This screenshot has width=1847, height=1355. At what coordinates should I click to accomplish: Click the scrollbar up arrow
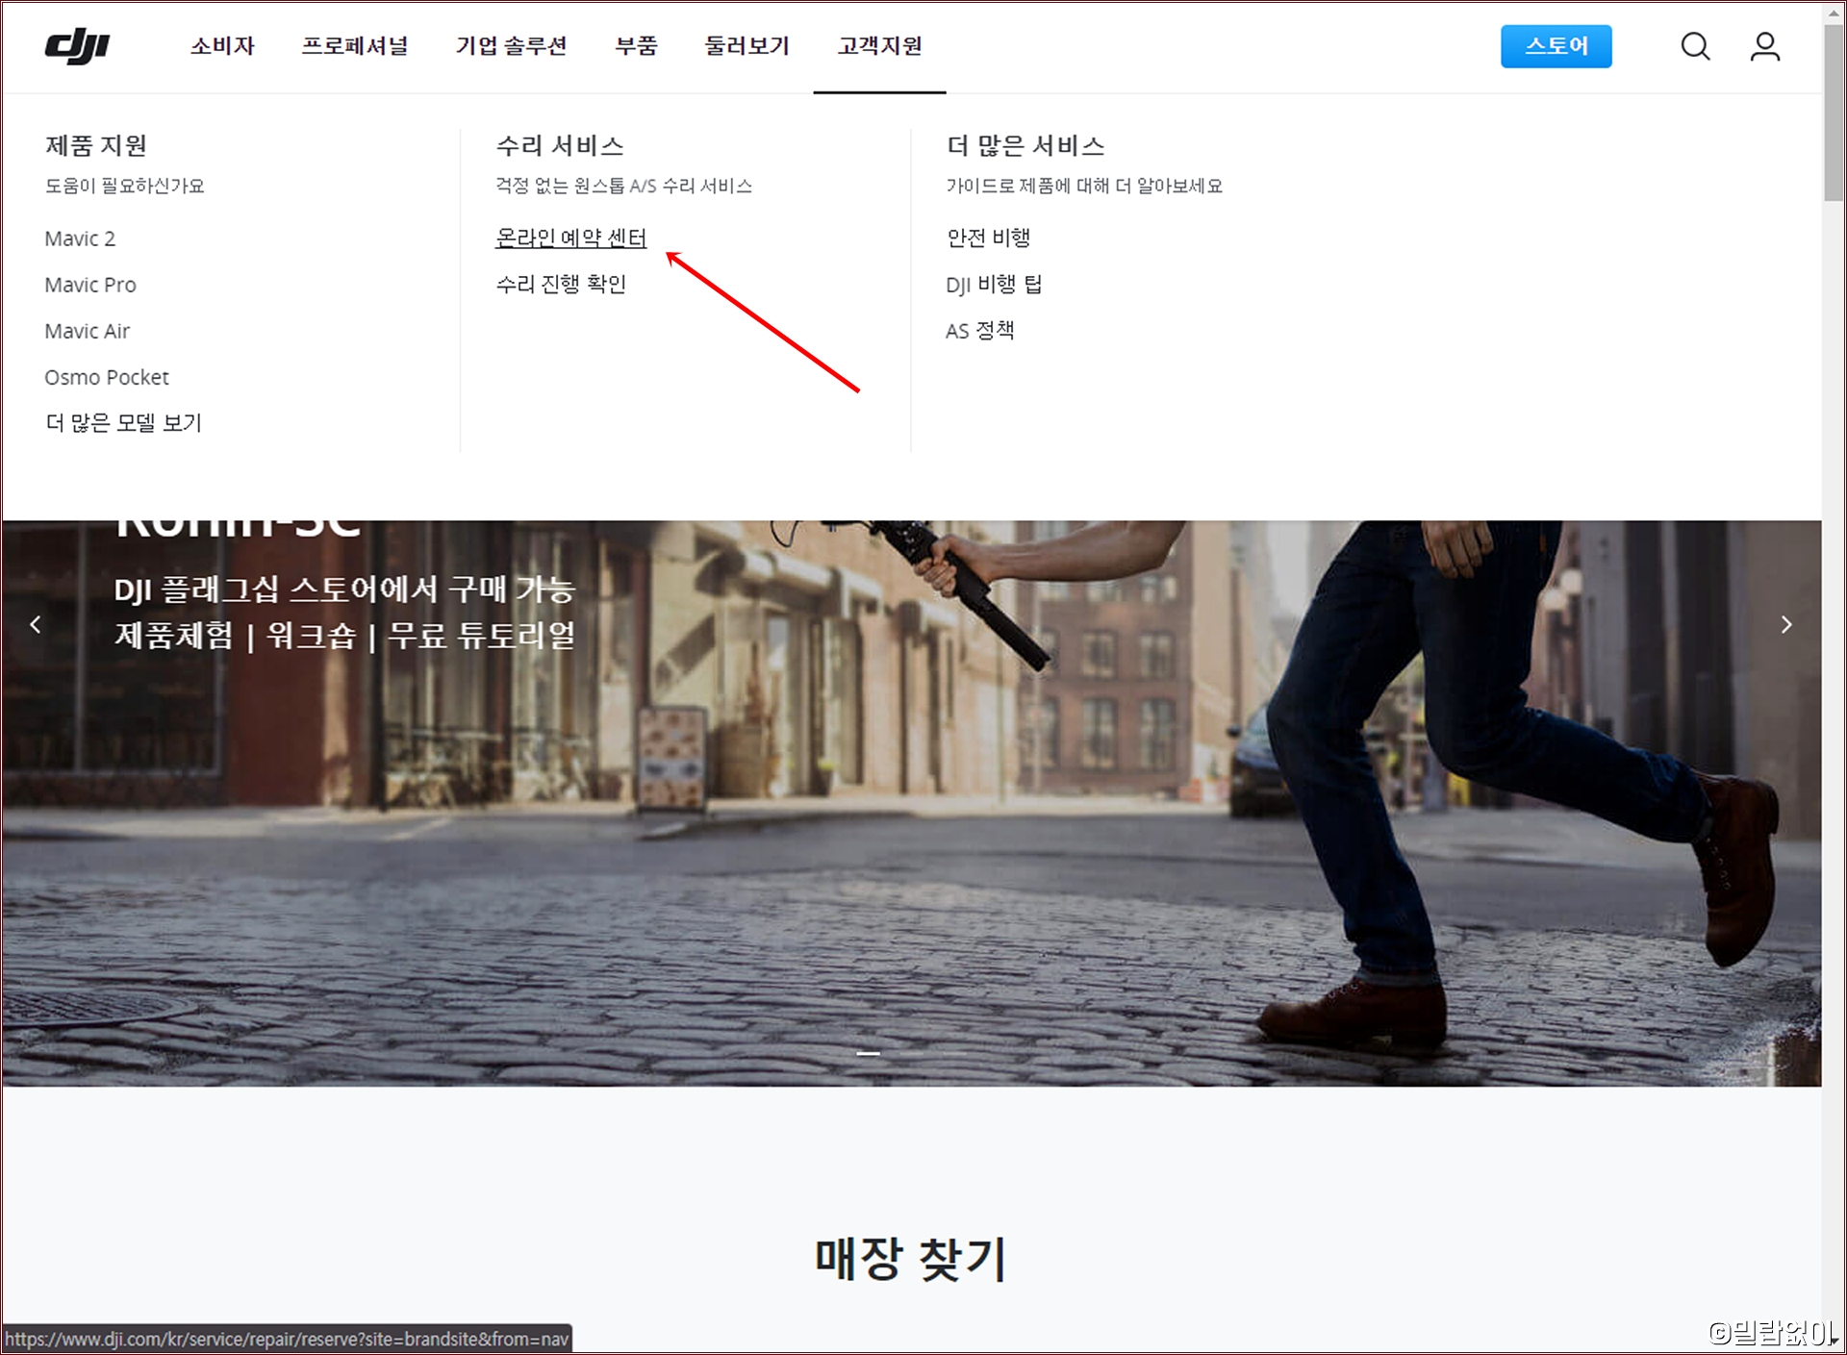[x=1834, y=13]
